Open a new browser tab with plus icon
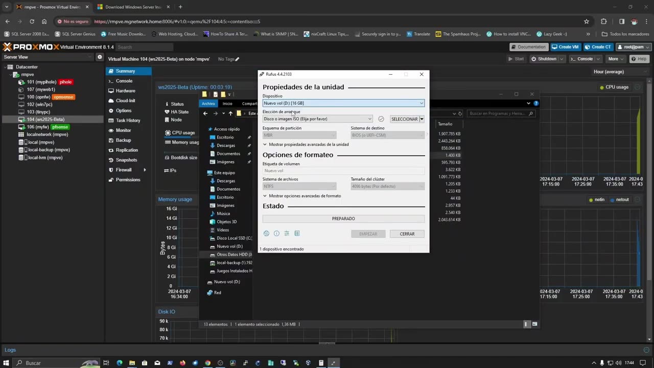This screenshot has width=654, height=368. 180,7
